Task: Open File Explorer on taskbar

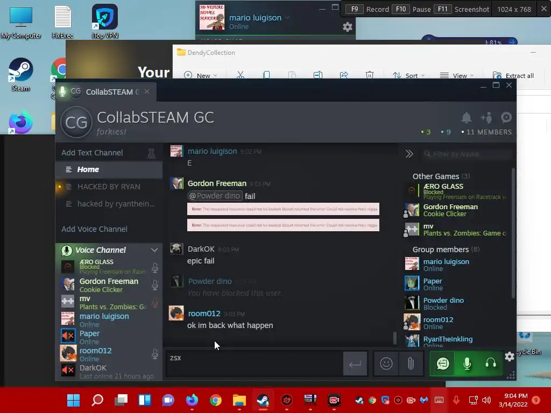Action: click(x=239, y=400)
